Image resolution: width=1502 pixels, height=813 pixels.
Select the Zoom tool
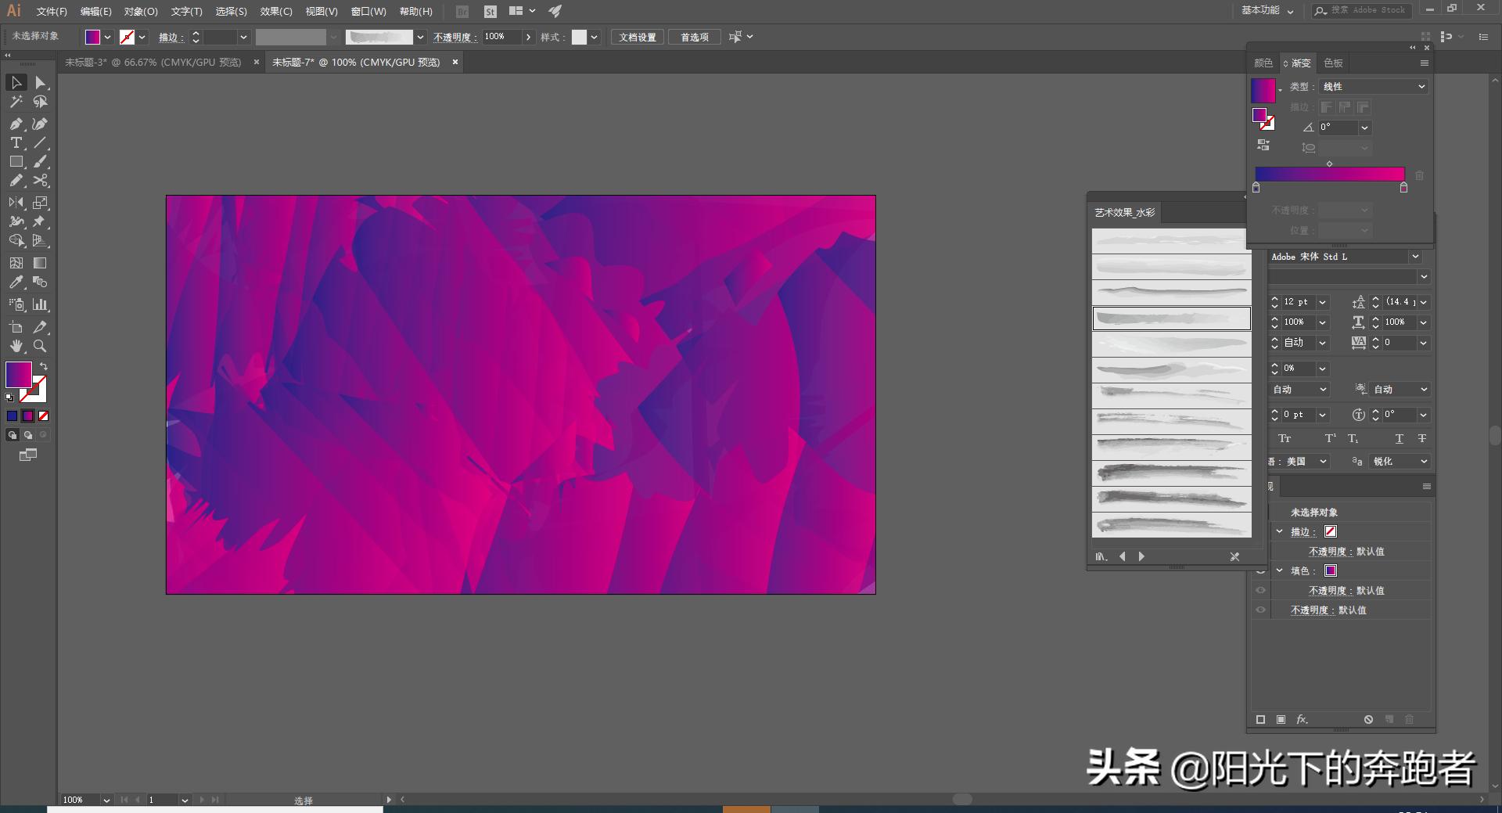pos(41,347)
